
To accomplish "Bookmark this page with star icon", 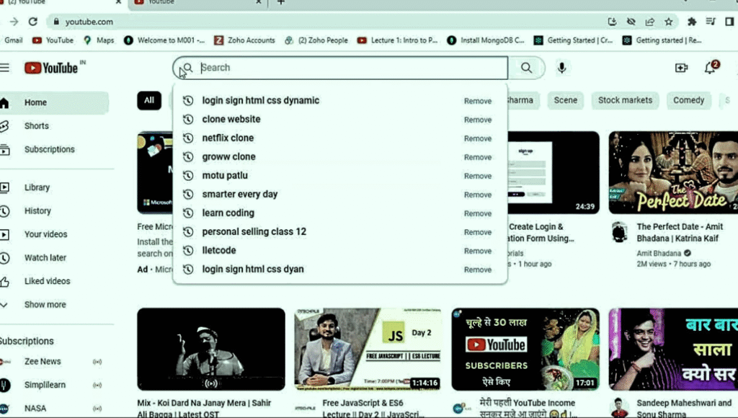I will tap(668, 22).
